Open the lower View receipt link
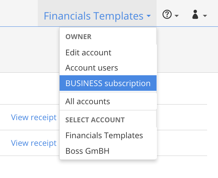This screenshot has width=218, height=178. click(33, 143)
